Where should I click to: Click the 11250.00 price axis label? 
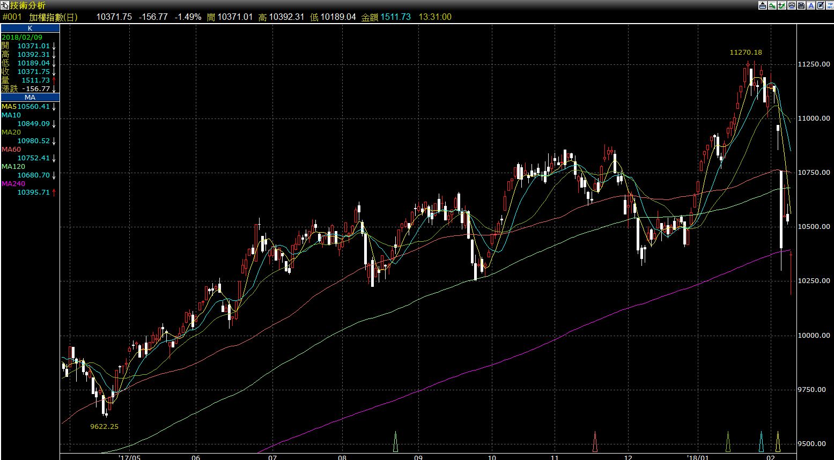pos(815,64)
